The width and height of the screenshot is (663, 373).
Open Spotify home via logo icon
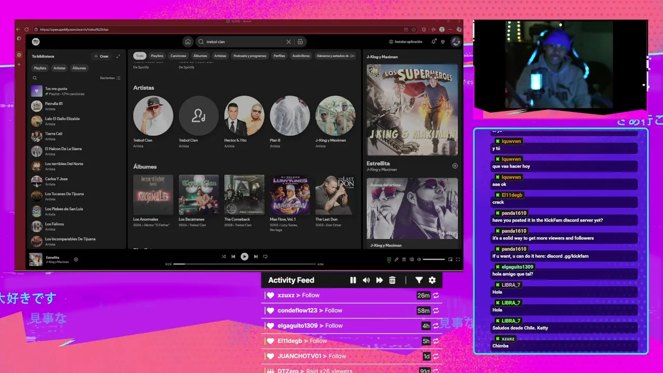36,41
